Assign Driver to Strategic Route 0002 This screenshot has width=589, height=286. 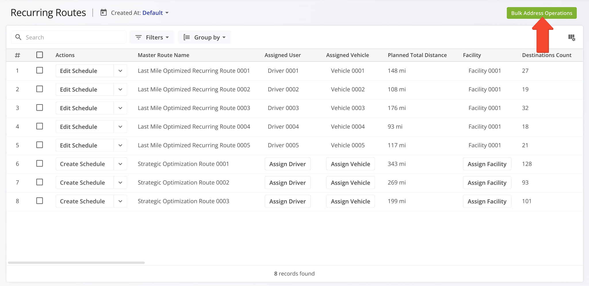coord(288,183)
